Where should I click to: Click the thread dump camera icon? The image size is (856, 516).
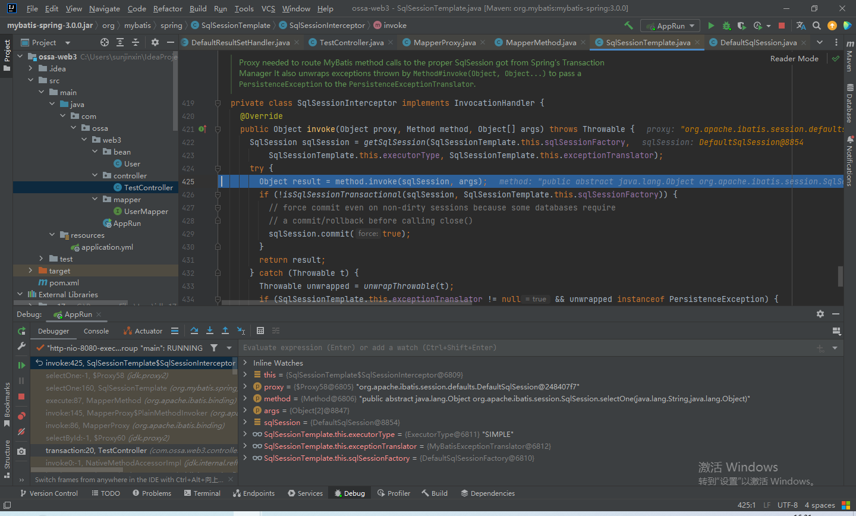point(21,451)
